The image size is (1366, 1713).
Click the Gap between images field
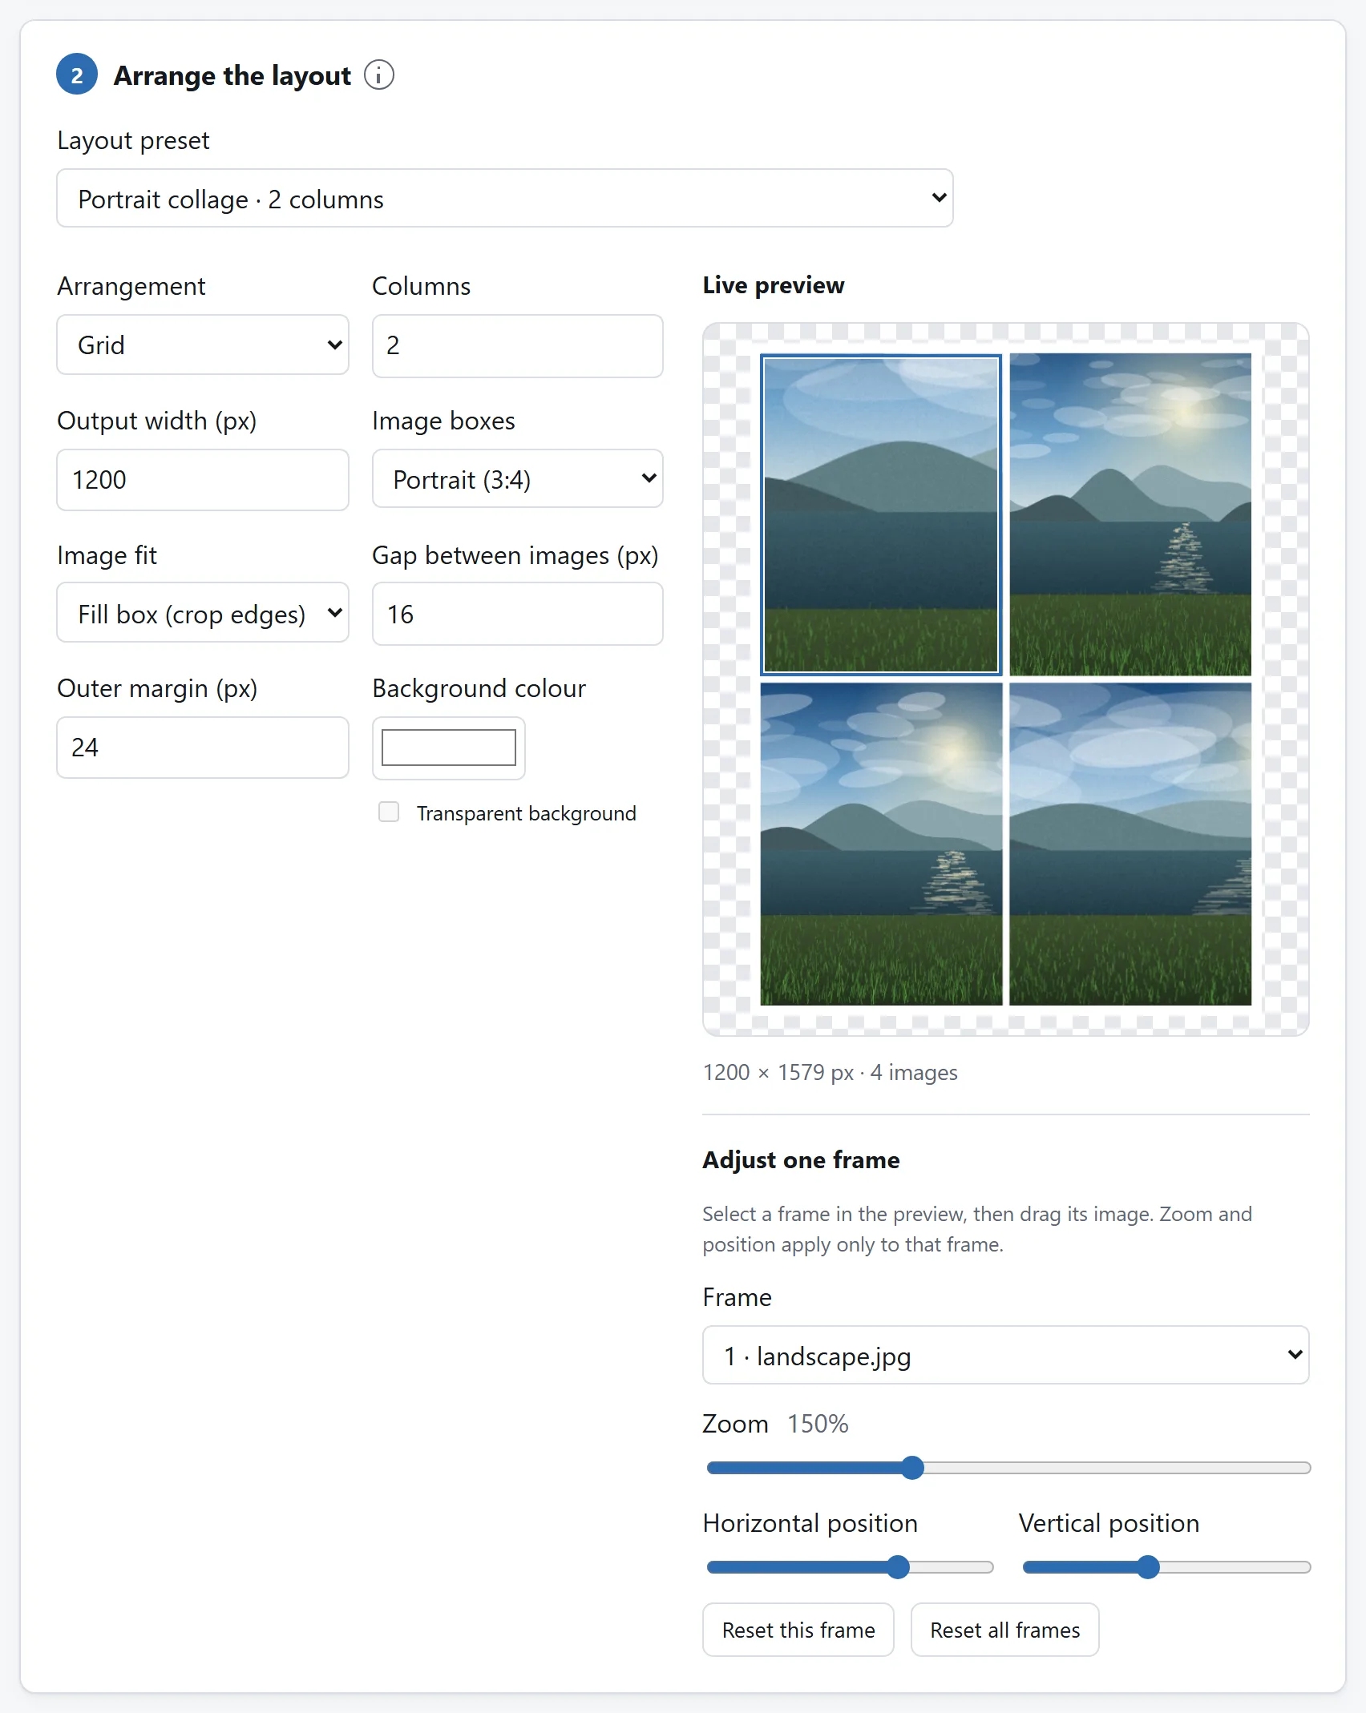point(517,614)
